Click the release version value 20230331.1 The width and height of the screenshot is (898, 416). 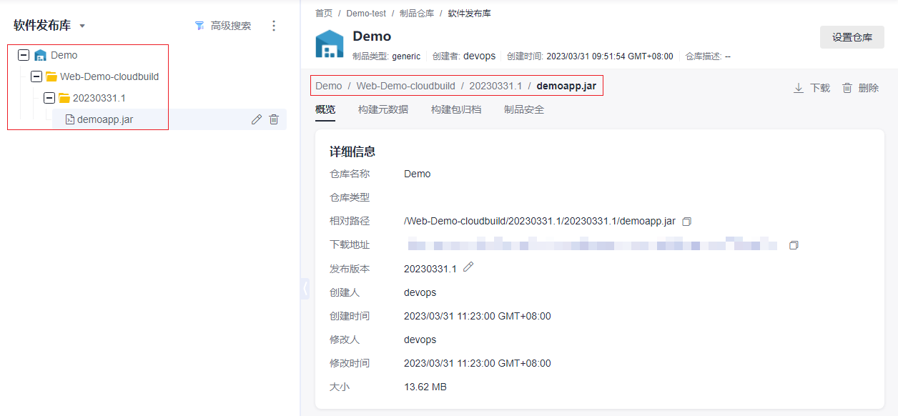pos(430,269)
